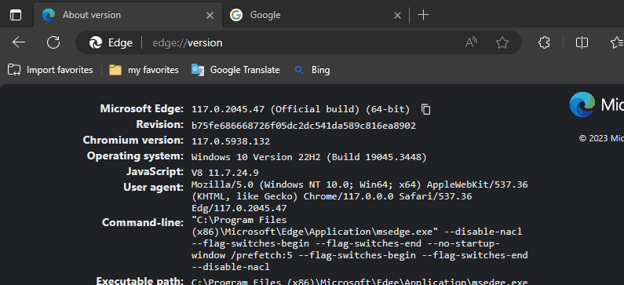Add page to favorites with star icon
This screenshot has width=624, height=285.
click(x=502, y=42)
